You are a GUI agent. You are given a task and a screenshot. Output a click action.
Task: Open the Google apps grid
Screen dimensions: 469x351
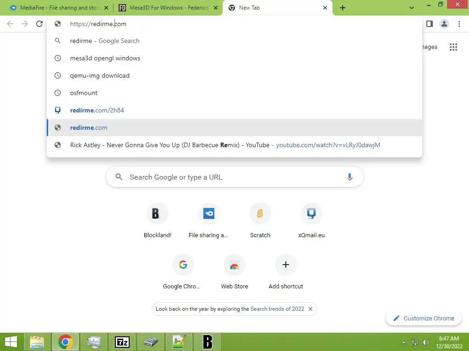pyautogui.click(x=453, y=47)
